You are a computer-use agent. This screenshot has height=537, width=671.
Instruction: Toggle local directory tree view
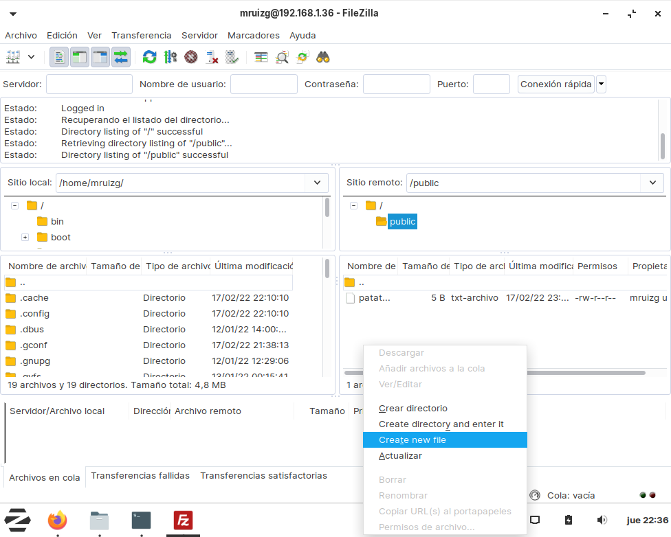click(80, 57)
